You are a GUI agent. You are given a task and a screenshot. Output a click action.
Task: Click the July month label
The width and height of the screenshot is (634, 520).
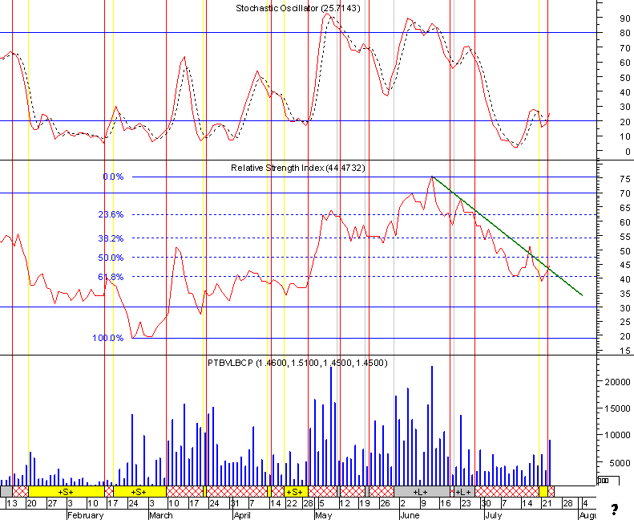[x=493, y=515]
